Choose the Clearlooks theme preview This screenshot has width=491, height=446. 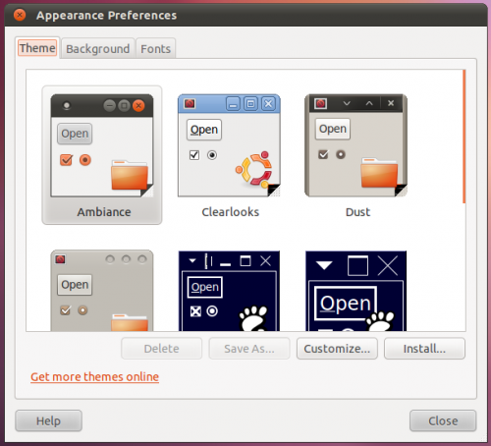[x=229, y=145]
